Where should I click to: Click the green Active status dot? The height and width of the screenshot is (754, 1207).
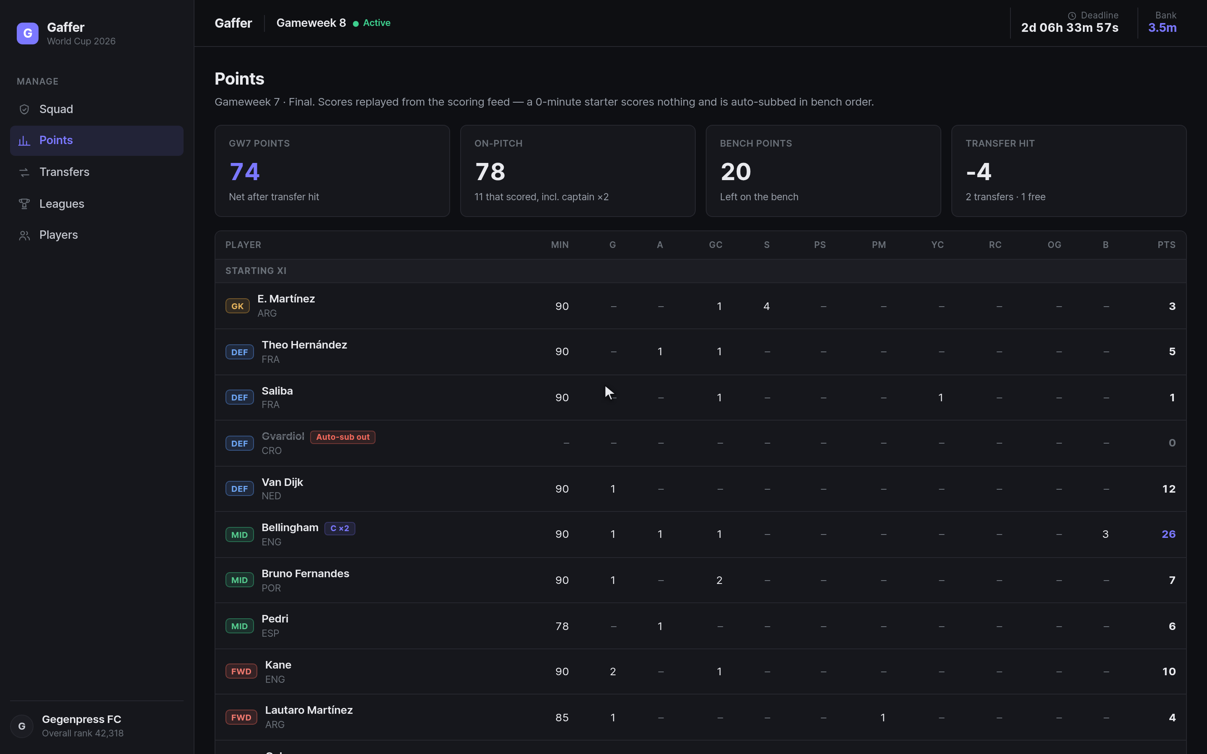(x=356, y=23)
